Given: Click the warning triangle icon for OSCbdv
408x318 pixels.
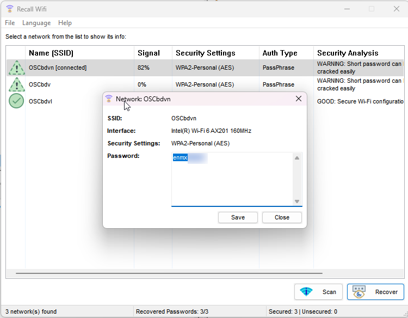Looking at the screenshot, I should 17,85.
